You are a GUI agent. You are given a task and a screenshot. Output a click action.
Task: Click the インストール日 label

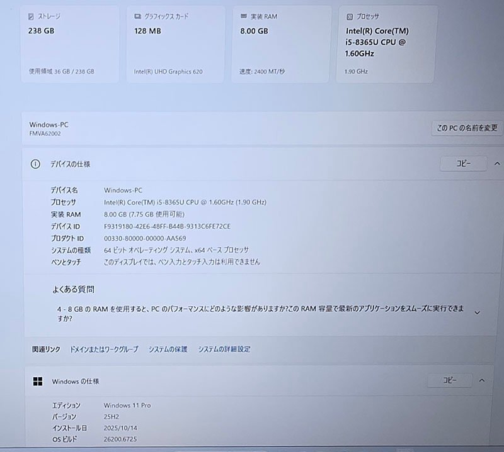(69, 428)
